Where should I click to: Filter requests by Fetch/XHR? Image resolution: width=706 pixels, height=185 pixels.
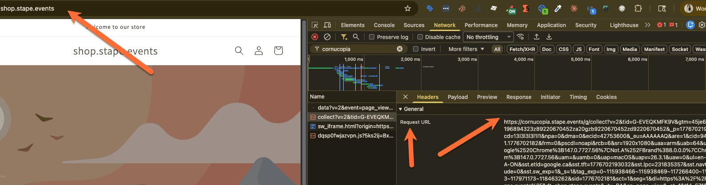tap(522, 49)
